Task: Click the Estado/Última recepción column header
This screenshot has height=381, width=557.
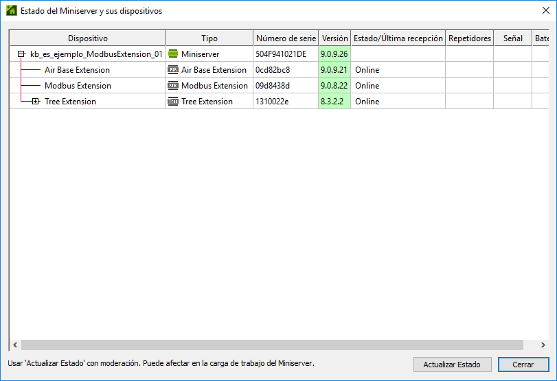Action: pos(398,38)
